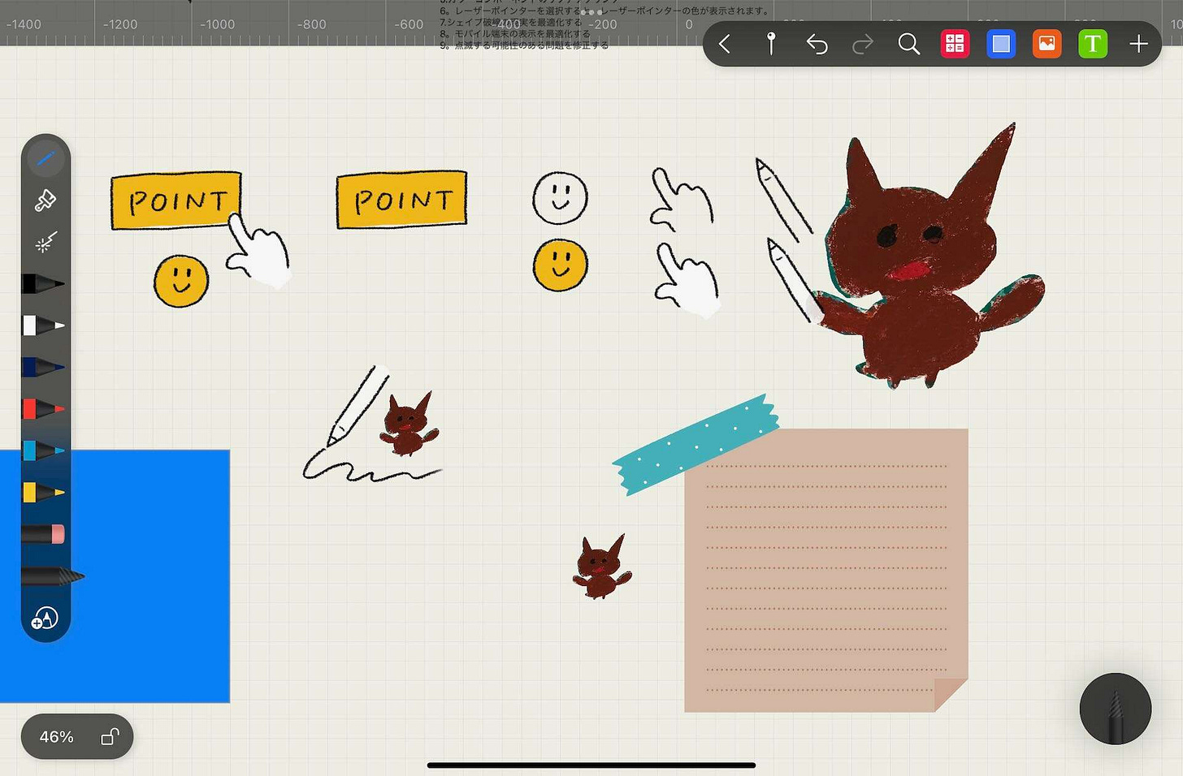Select the large brown cat drawing
This screenshot has height=776, width=1183.
[x=930, y=256]
